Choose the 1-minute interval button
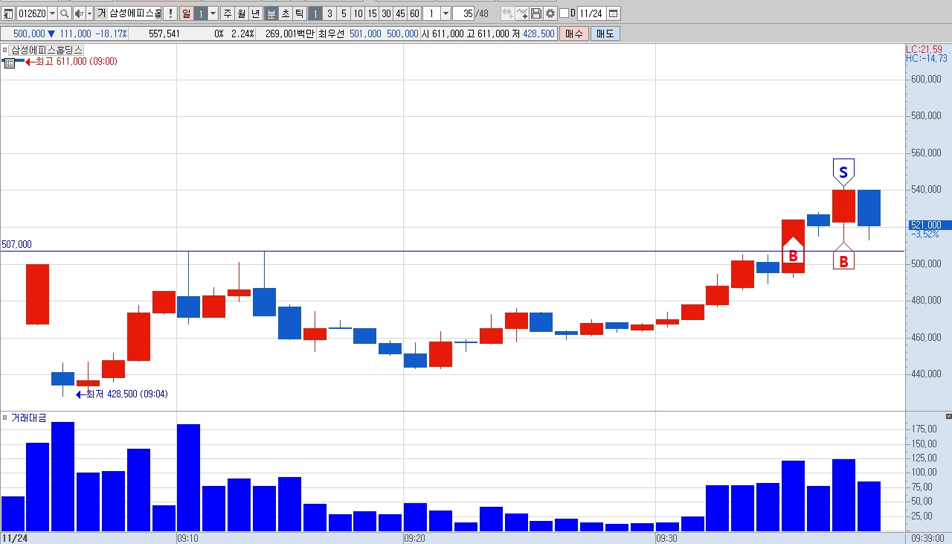This screenshot has width=952, height=544. (315, 13)
